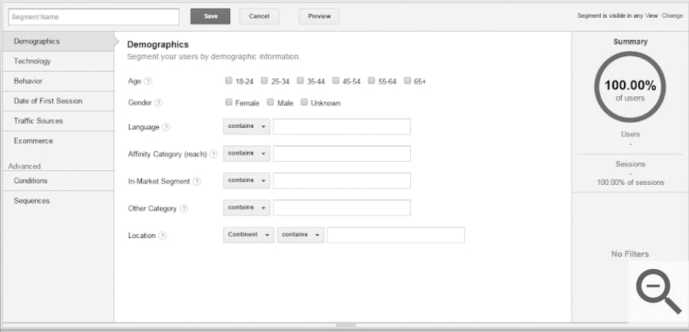Open Date of First Session tab
The image size is (689, 332).
(x=58, y=101)
